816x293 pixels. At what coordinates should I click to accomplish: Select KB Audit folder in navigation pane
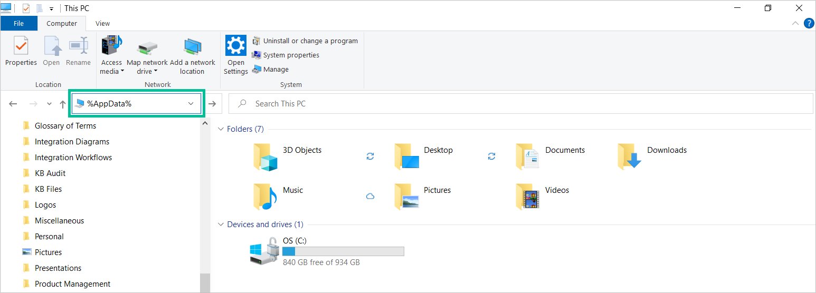[50, 173]
